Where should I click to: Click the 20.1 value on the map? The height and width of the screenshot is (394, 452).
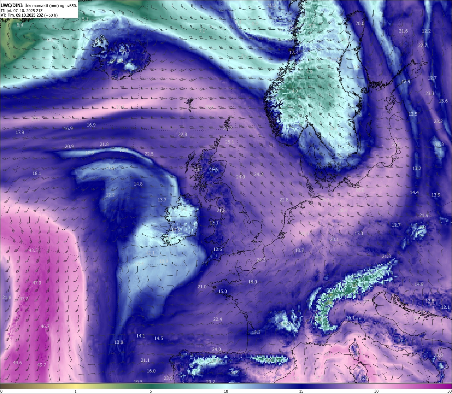334,240
